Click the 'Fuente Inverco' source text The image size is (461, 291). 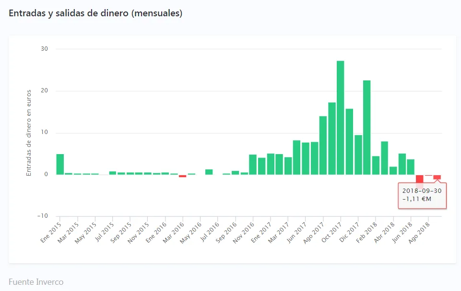(36, 282)
